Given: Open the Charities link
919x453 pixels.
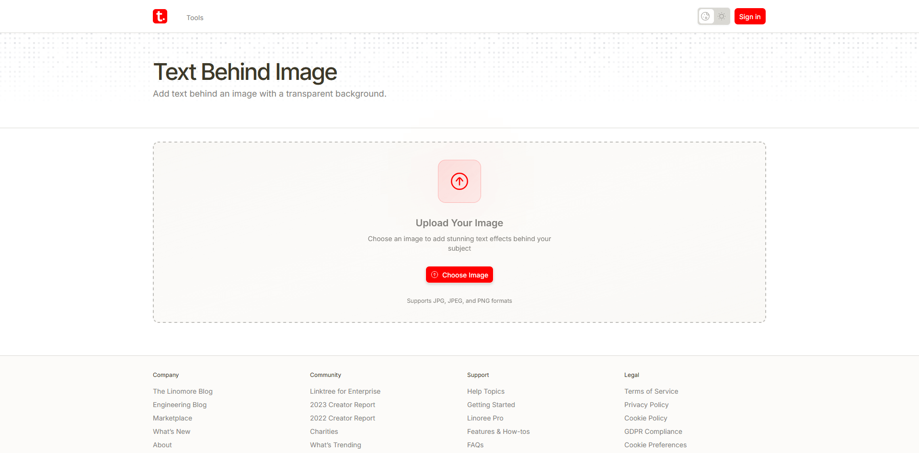Looking at the screenshot, I should (324, 431).
